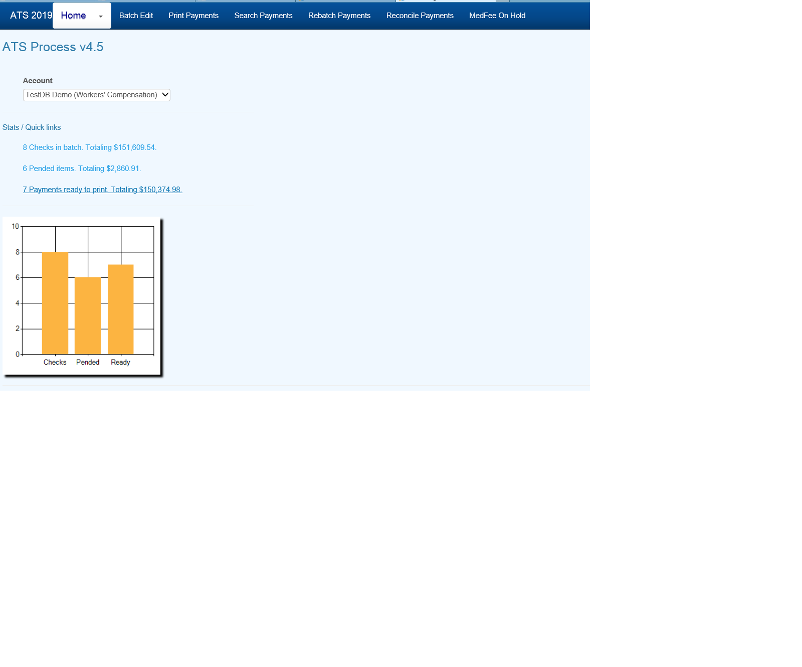
Task: Open the Account dropdown TestDB Demo
Action: pyautogui.click(x=97, y=95)
